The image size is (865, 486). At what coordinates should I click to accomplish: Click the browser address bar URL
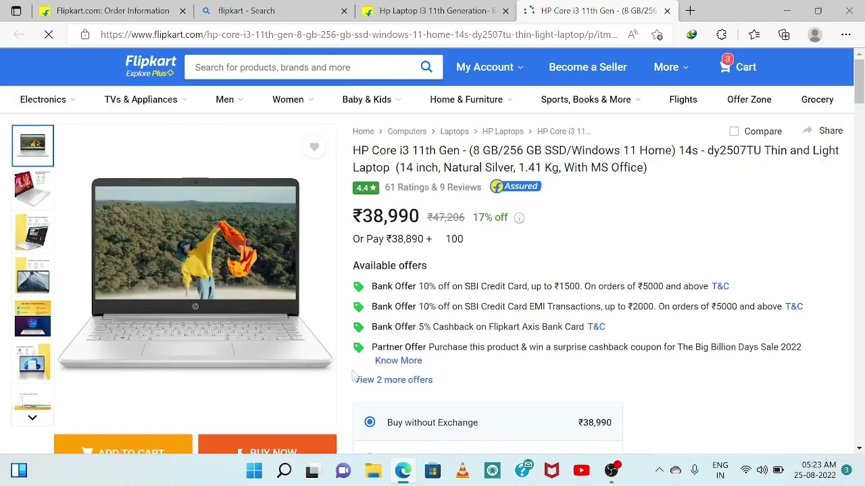(358, 34)
